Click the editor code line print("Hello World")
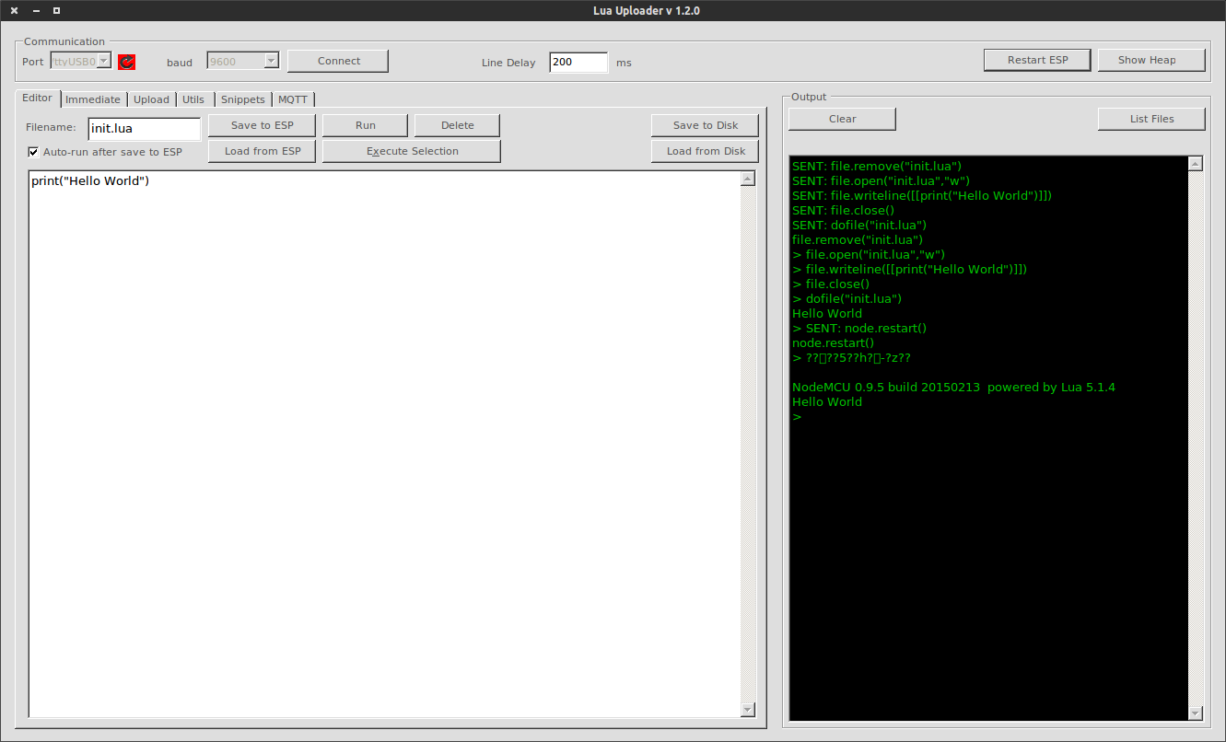Viewport: 1226px width, 742px height. (90, 181)
